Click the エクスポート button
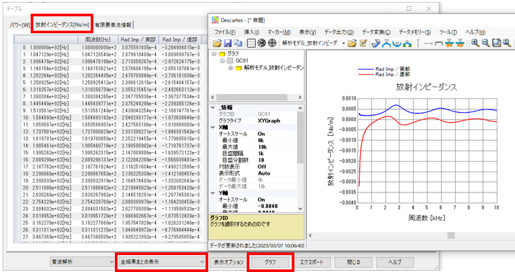 click(x=313, y=262)
